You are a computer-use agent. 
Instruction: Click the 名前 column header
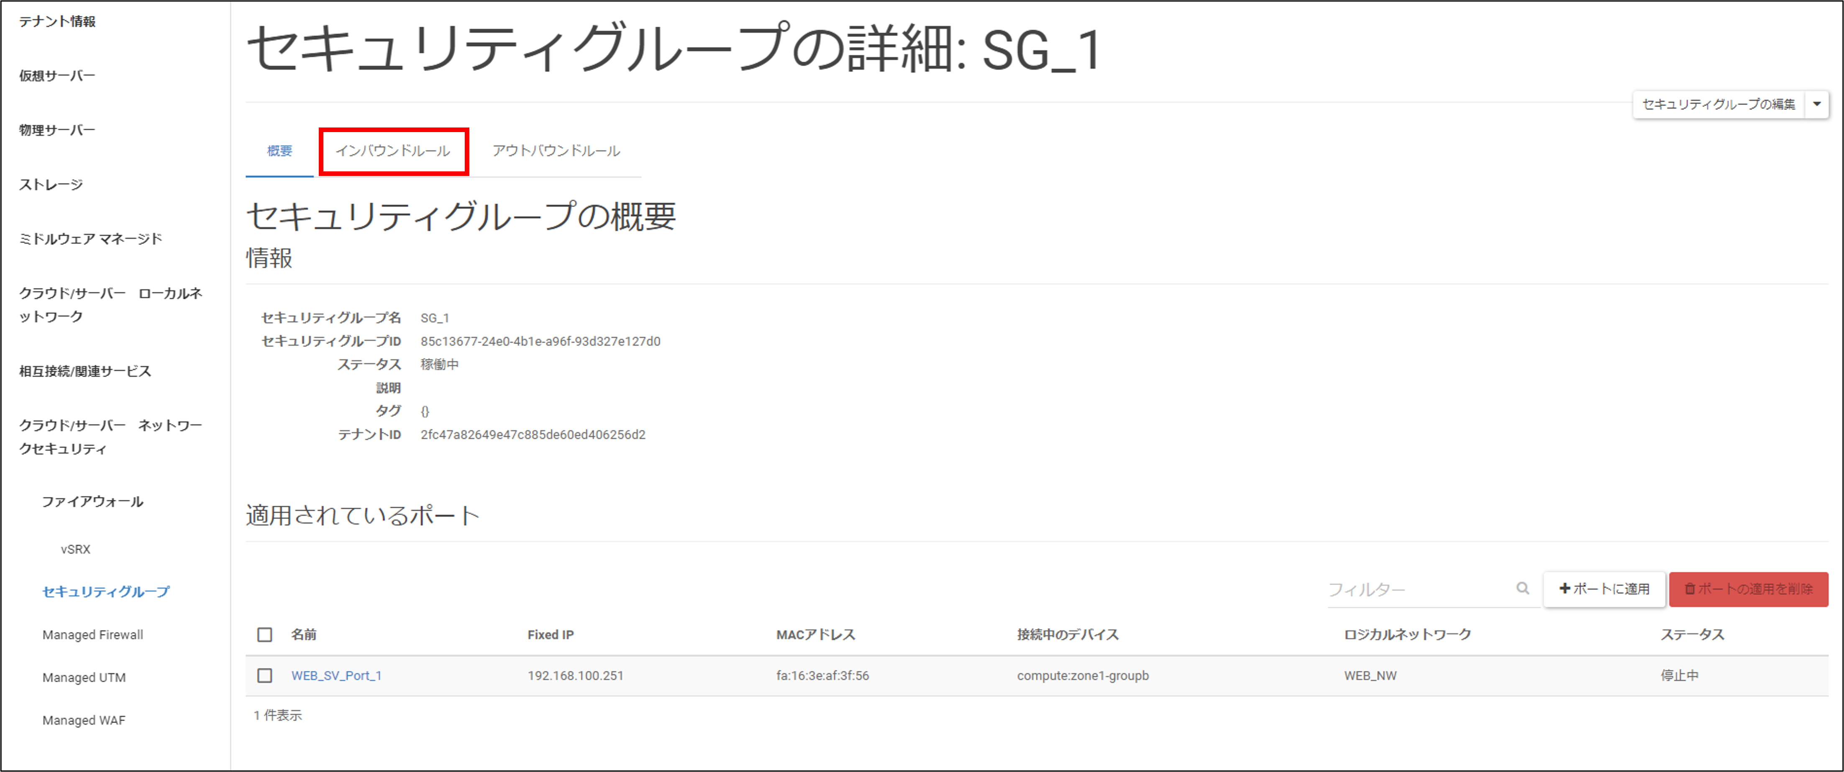(304, 634)
